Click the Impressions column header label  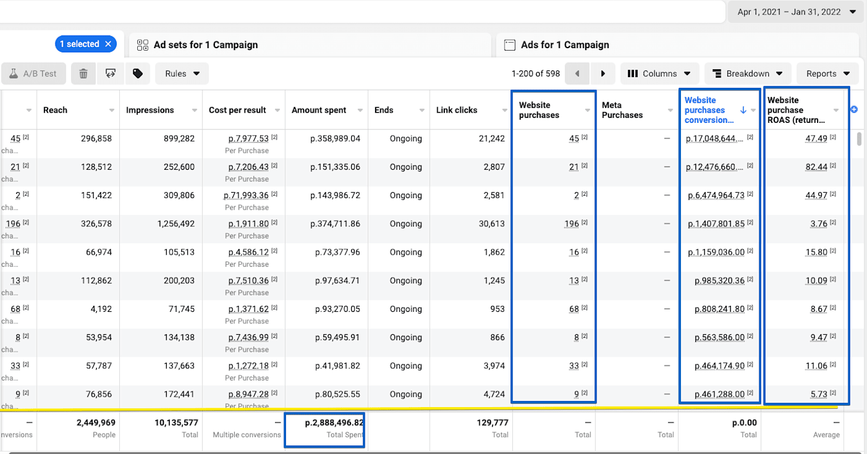(150, 110)
